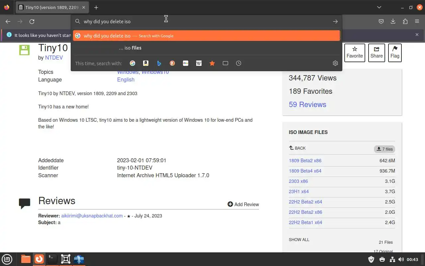Close the Tiny10 tab

coord(84,7)
